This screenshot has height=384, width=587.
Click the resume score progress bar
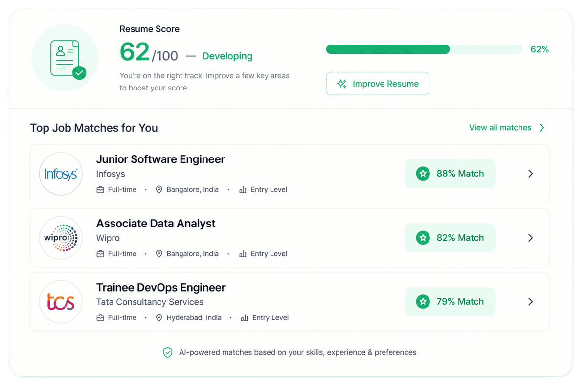point(424,49)
